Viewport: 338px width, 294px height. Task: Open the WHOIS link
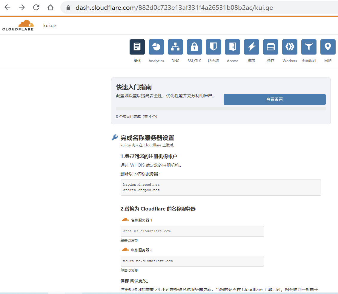pos(137,165)
